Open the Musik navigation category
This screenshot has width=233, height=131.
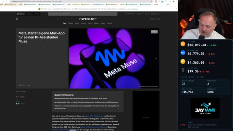point(103,23)
